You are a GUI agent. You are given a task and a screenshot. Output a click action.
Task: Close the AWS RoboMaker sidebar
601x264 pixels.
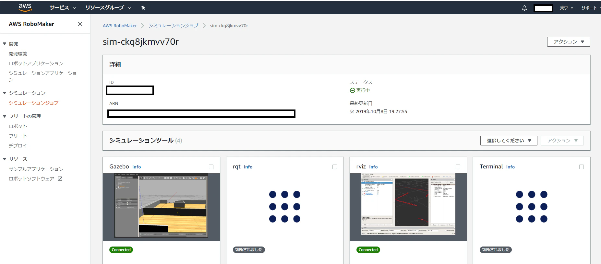pos(80,24)
